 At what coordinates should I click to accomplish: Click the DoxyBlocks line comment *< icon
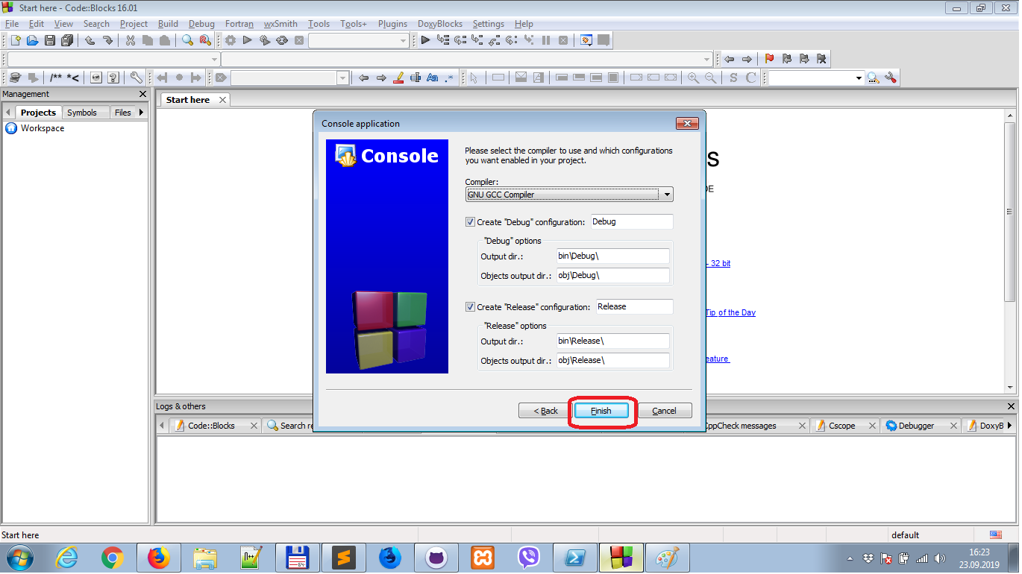(73, 78)
